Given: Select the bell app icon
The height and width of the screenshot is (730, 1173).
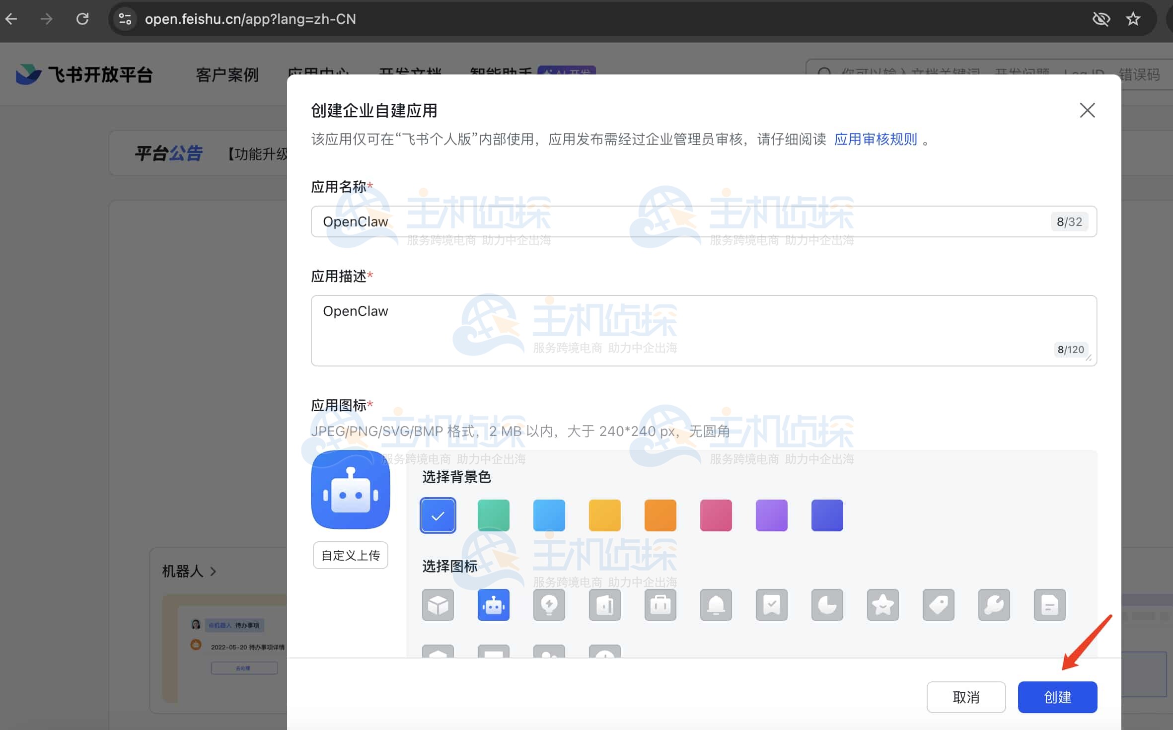Looking at the screenshot, I should [x=716, y=605].
